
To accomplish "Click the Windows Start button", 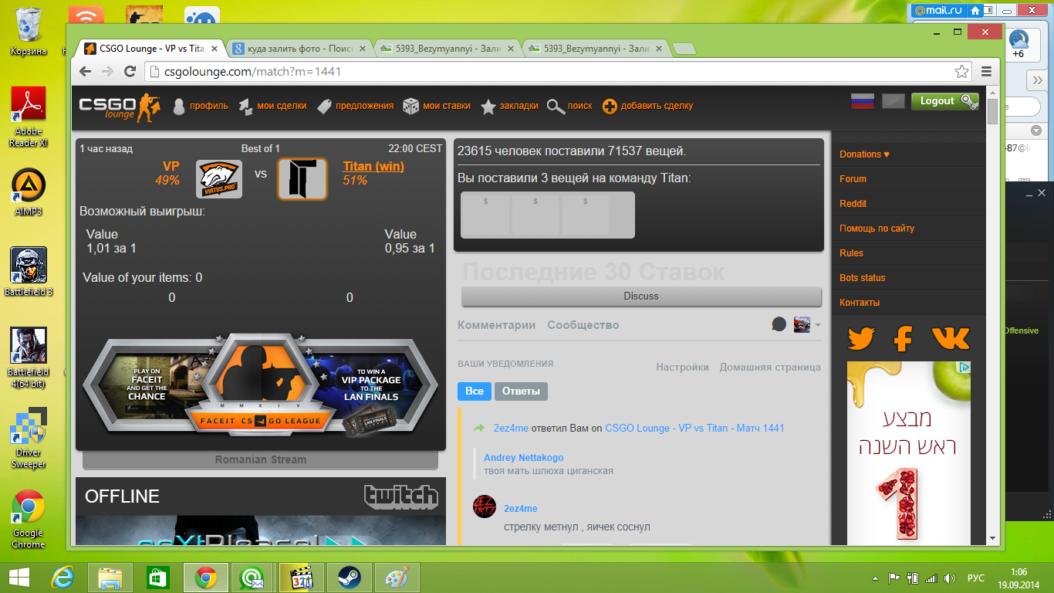I will [x=19, y=578].
